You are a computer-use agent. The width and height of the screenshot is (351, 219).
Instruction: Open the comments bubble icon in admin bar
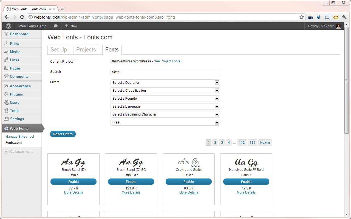(x=56, y=26)
